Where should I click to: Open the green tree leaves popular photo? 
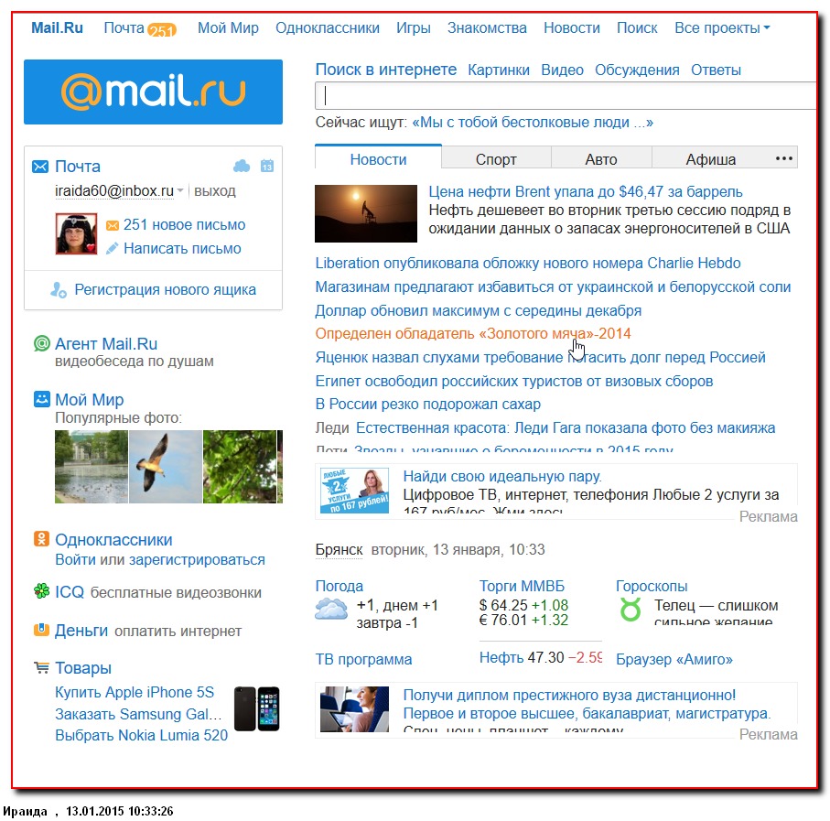(x=240, y=467)
